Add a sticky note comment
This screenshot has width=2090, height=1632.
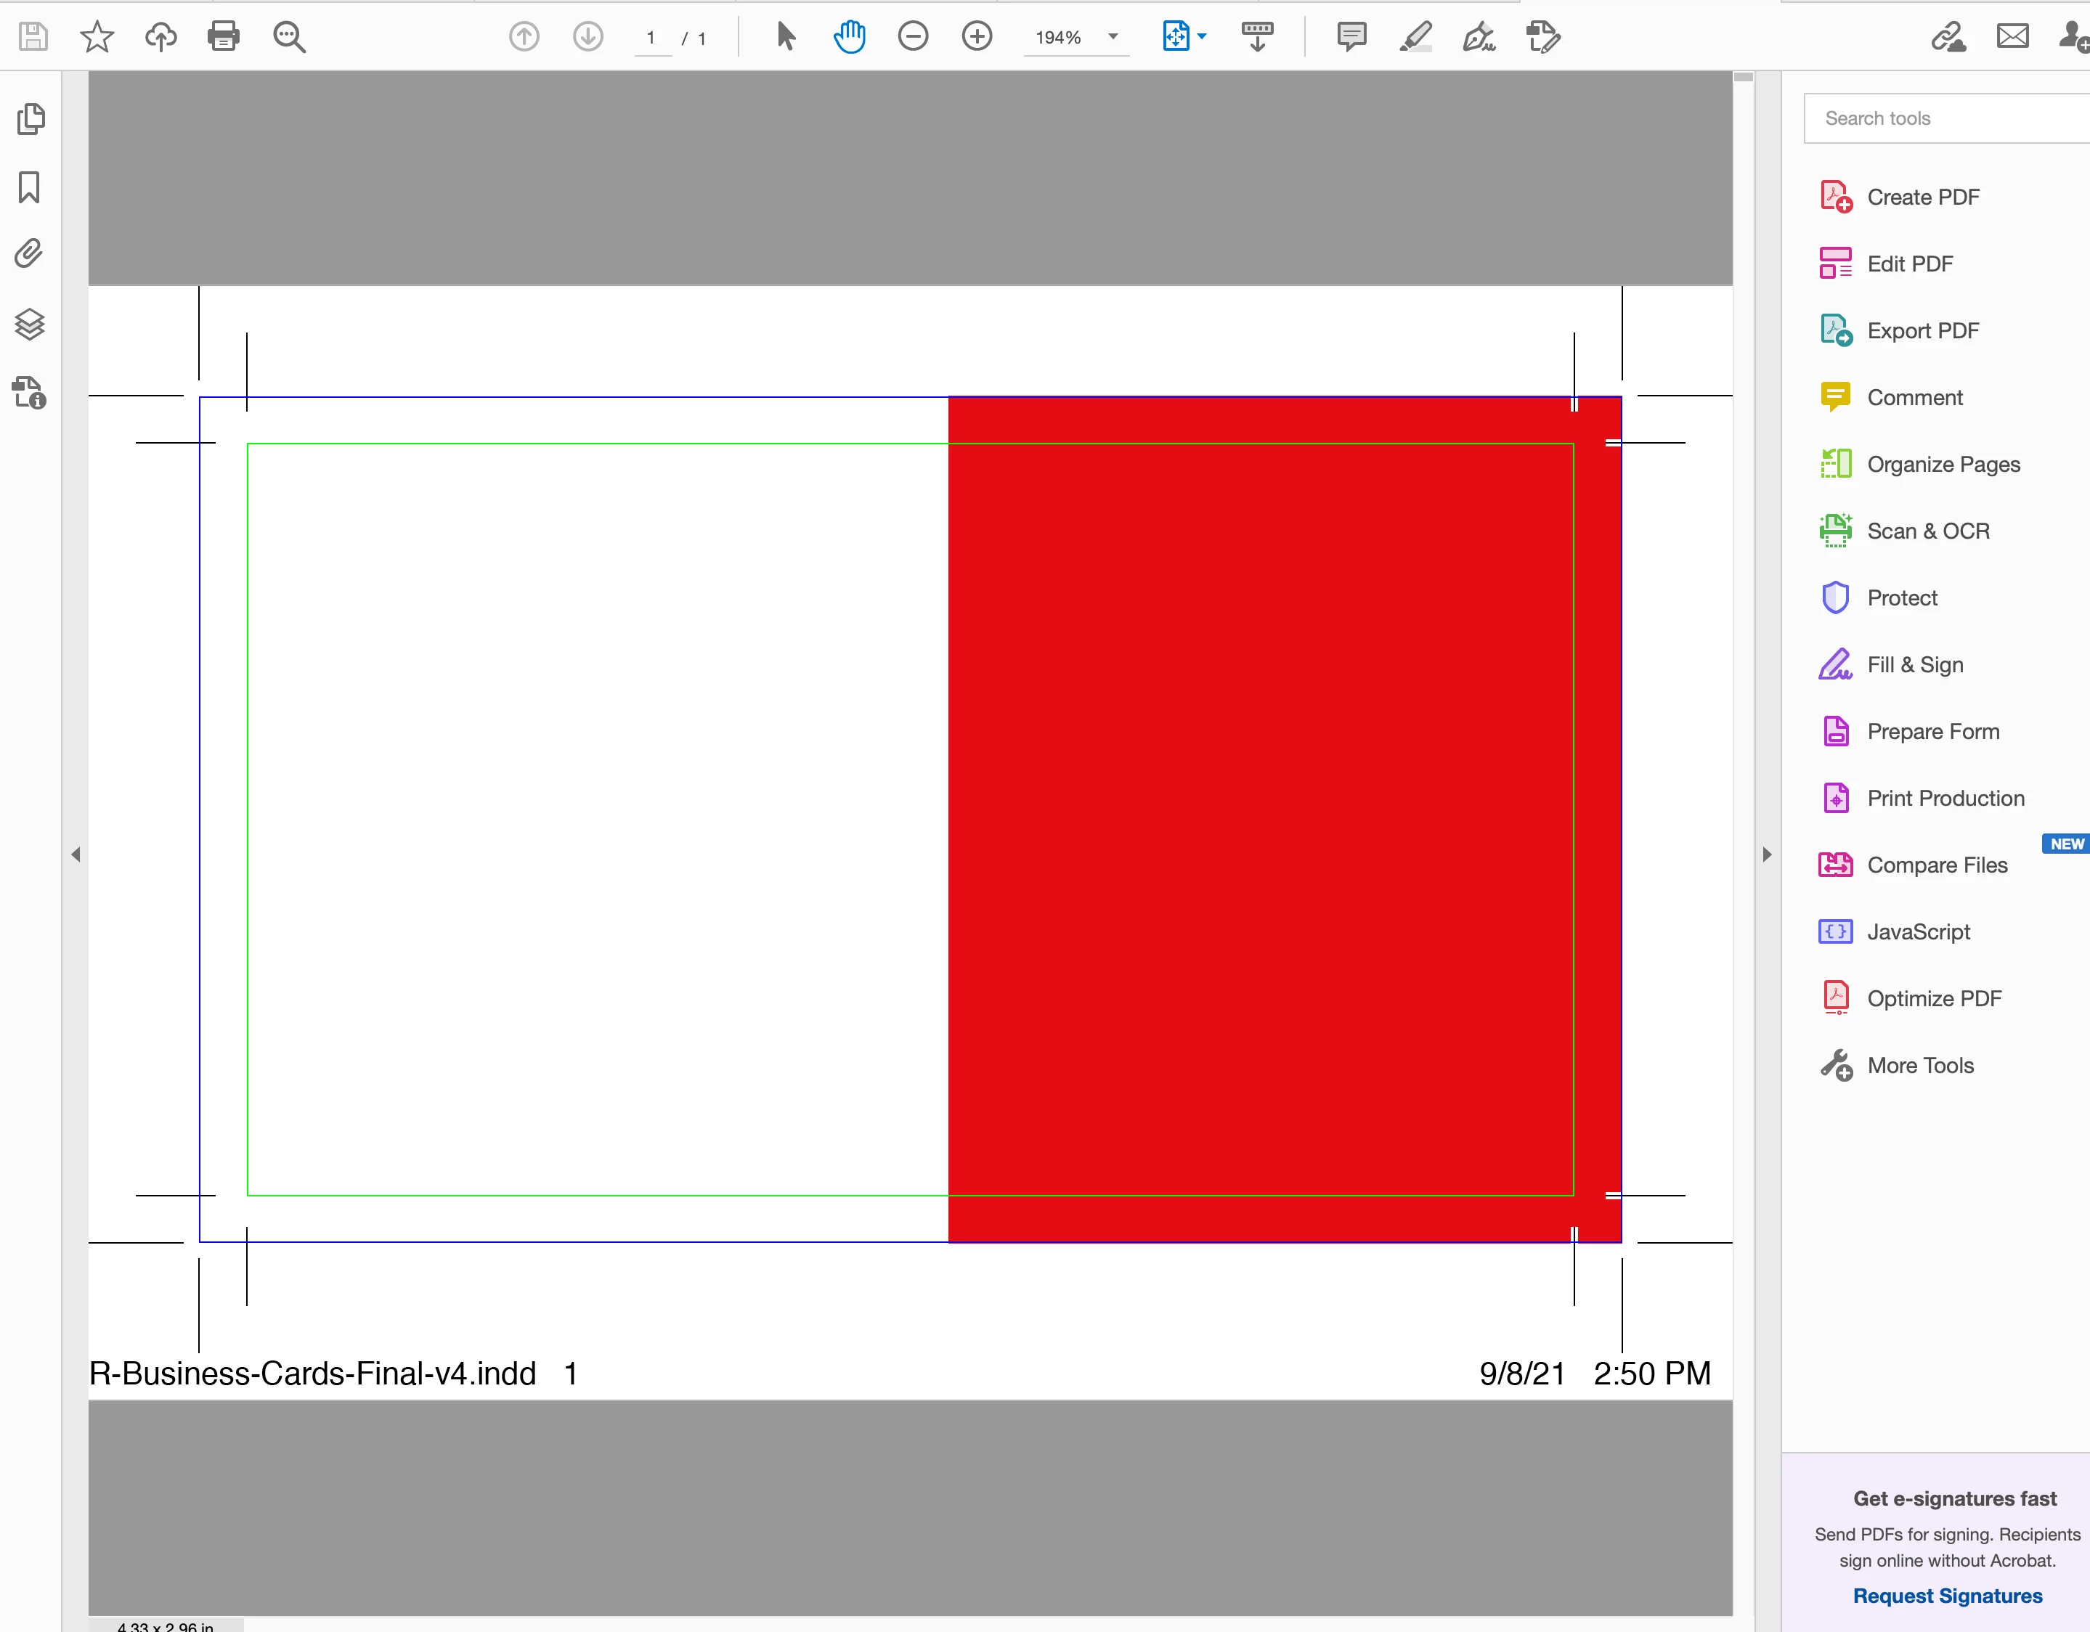1350,37
